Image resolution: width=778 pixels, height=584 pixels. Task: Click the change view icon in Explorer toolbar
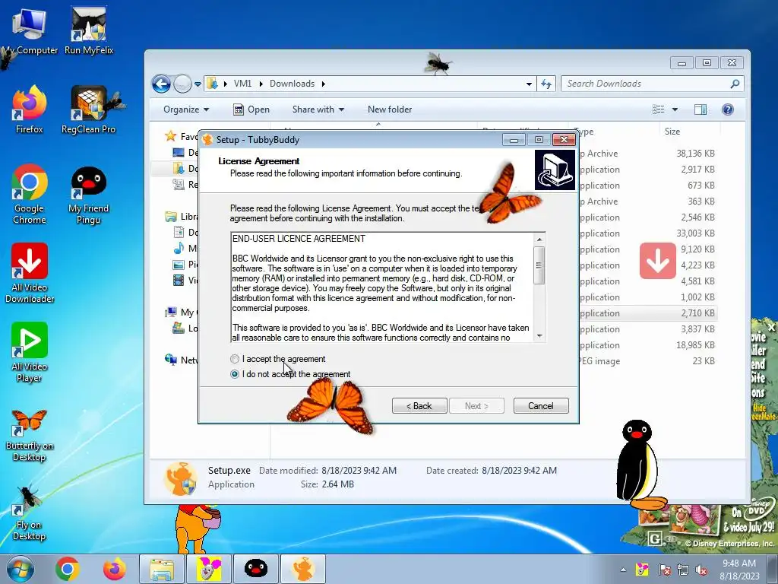(659, 109)
